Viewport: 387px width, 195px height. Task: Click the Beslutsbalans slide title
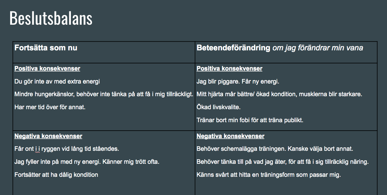(x=51, y=18)
